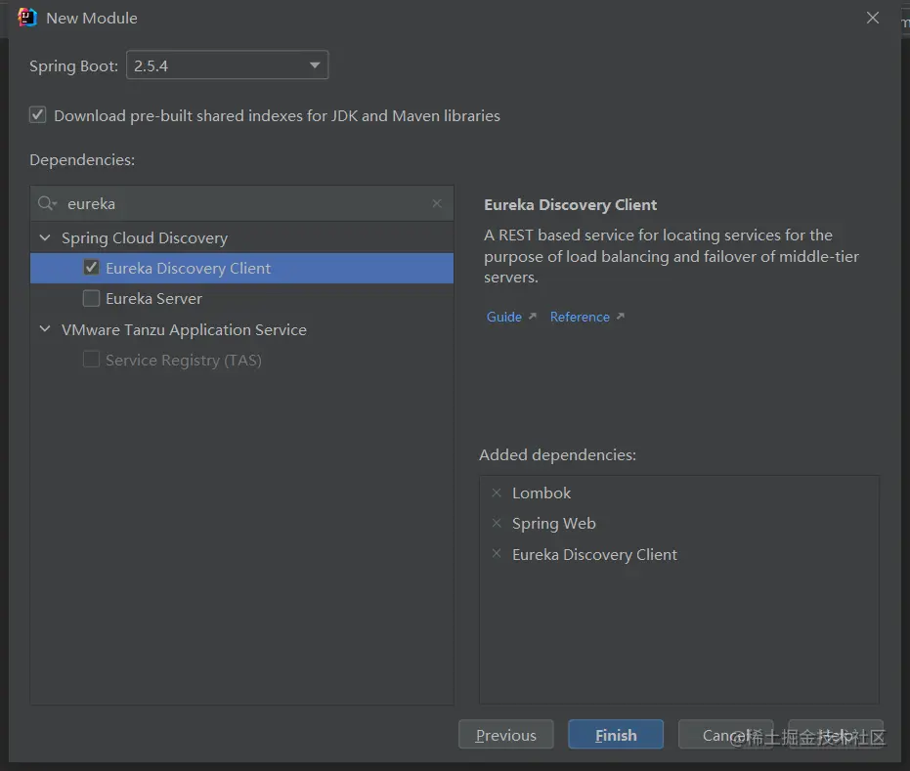Select the Service Registry (TAS) item

183,360
